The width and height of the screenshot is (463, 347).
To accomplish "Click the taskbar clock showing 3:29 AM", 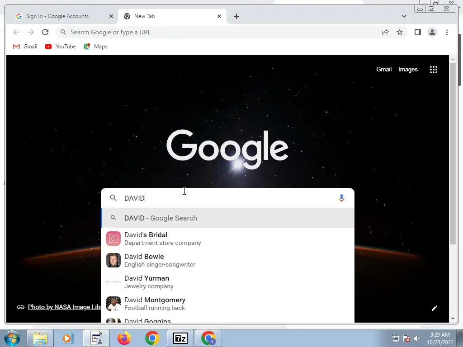I will point(439,338).
